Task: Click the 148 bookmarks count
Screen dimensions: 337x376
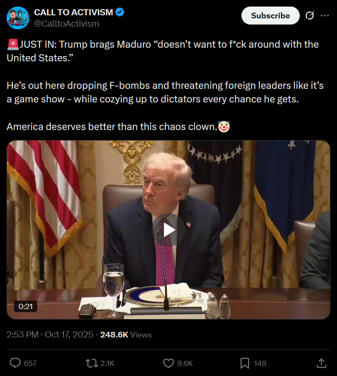Action: 260,363
